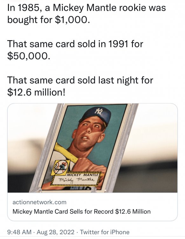Click the '$1,000' price text
The image size is (185, 239).
click(71, 20)
